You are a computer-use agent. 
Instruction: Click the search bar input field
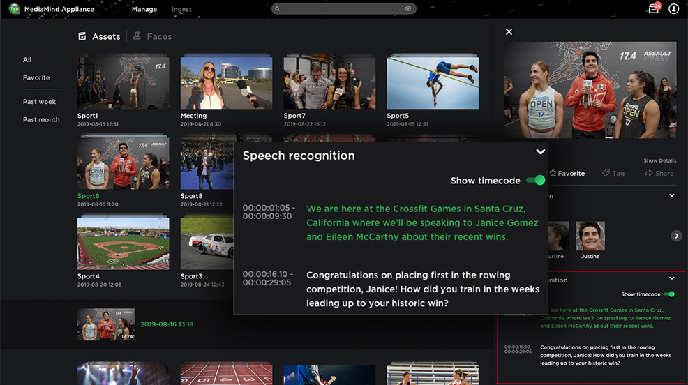[343, 9]
